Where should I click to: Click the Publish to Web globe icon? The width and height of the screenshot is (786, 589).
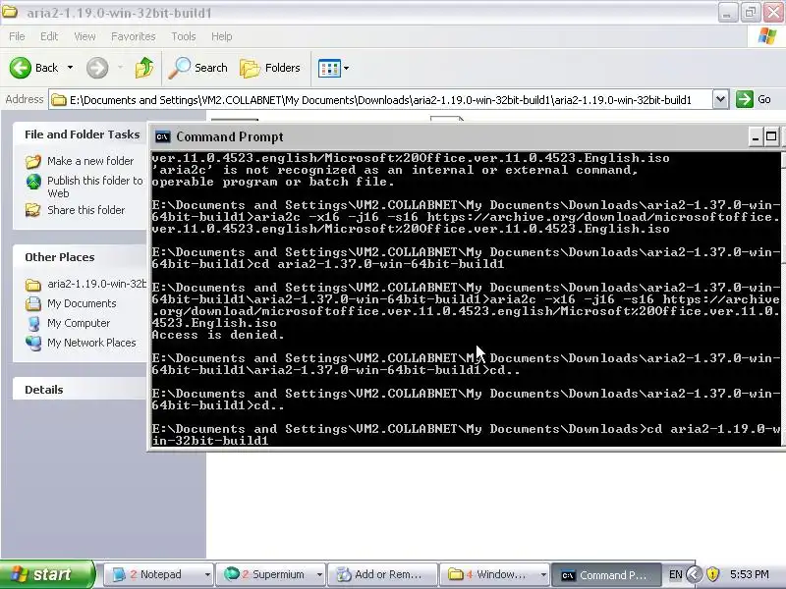coord(33,182)
